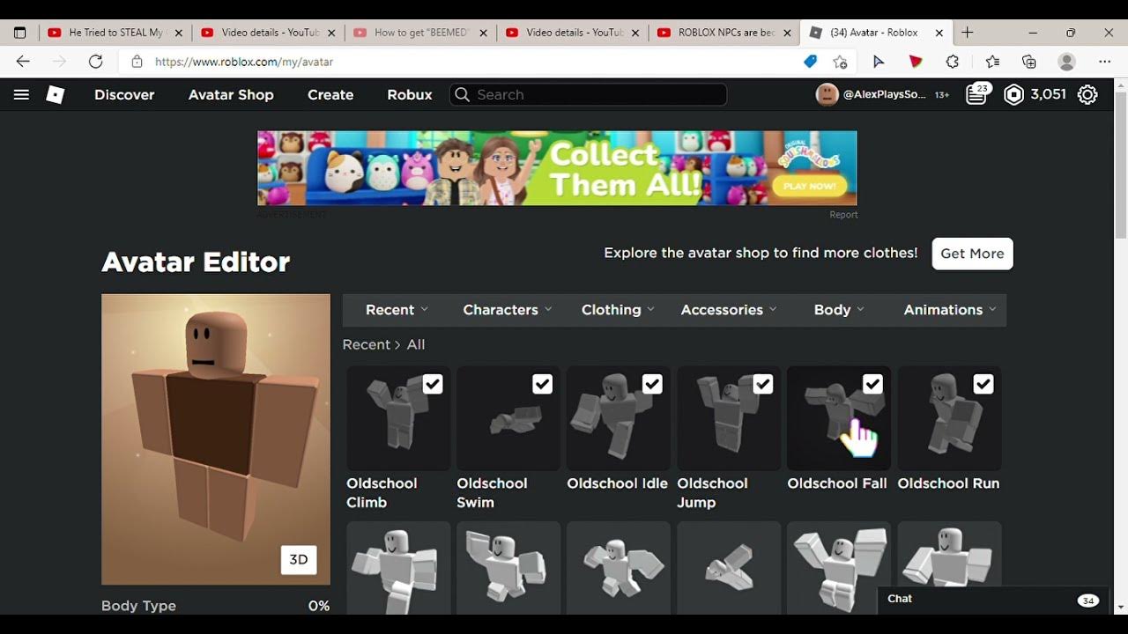Image resolution: width=1128 pixels, height=634 pixels.
Task: Click the Report link under advertisement
Action: pyautogui.click(x=843, y=215)
